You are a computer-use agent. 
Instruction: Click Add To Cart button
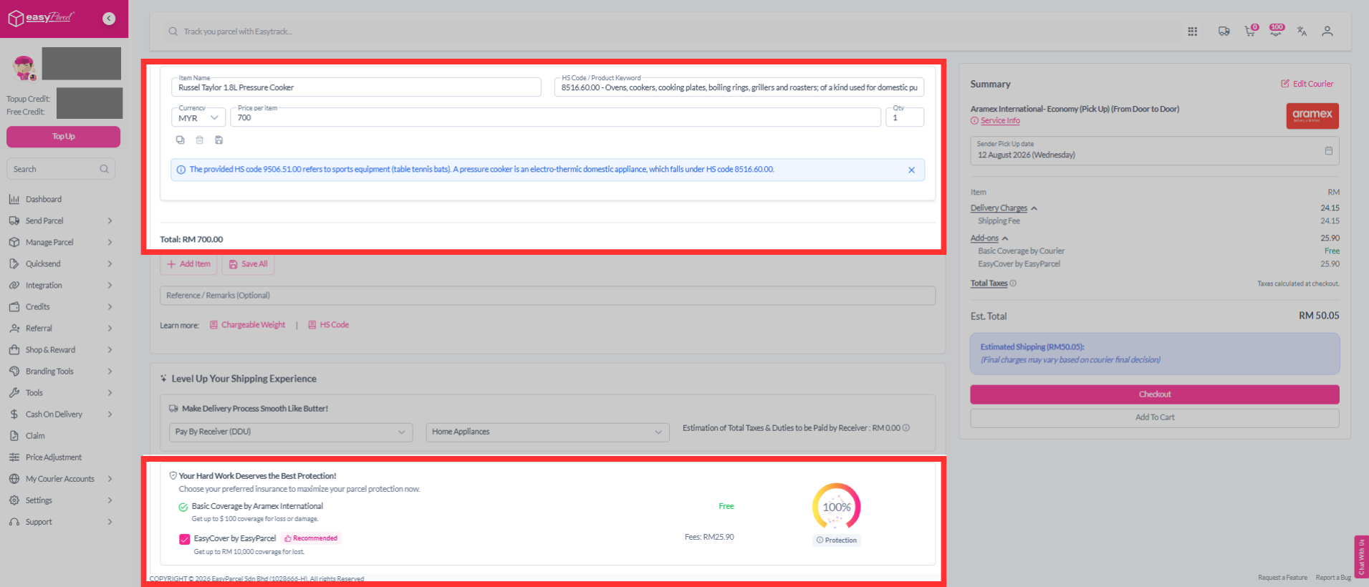tap(1155, 417)
